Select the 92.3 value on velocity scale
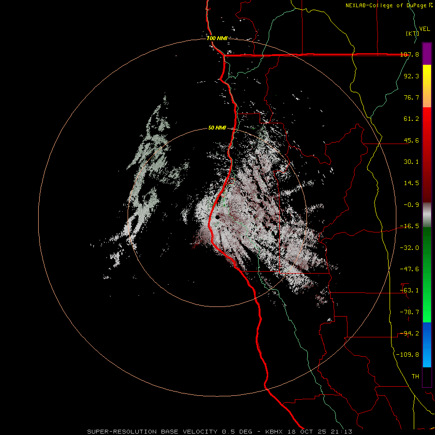 [411, 76]
